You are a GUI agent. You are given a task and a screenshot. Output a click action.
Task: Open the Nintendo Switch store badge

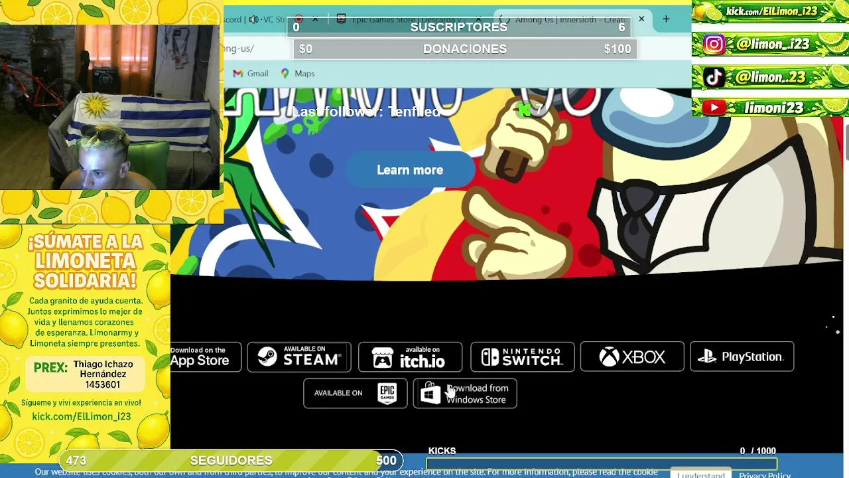(x=523, y=357)
